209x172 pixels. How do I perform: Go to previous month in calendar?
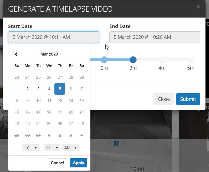[16, 54]
